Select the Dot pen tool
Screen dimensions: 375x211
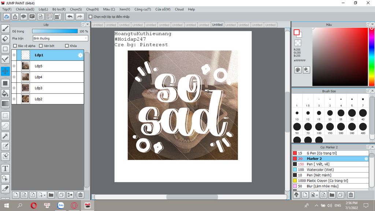point(5,59)
